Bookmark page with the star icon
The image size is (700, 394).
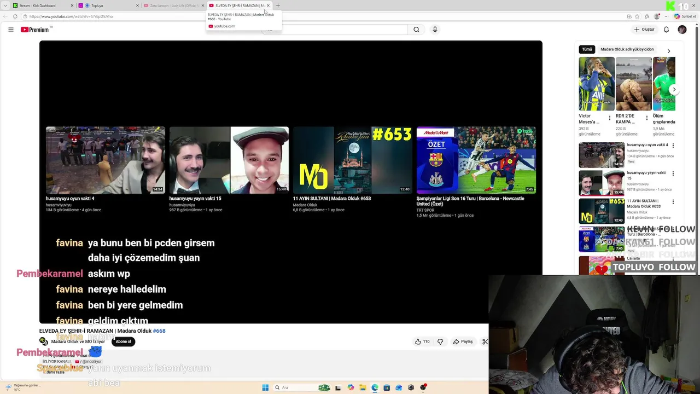[x=638, y=16]
